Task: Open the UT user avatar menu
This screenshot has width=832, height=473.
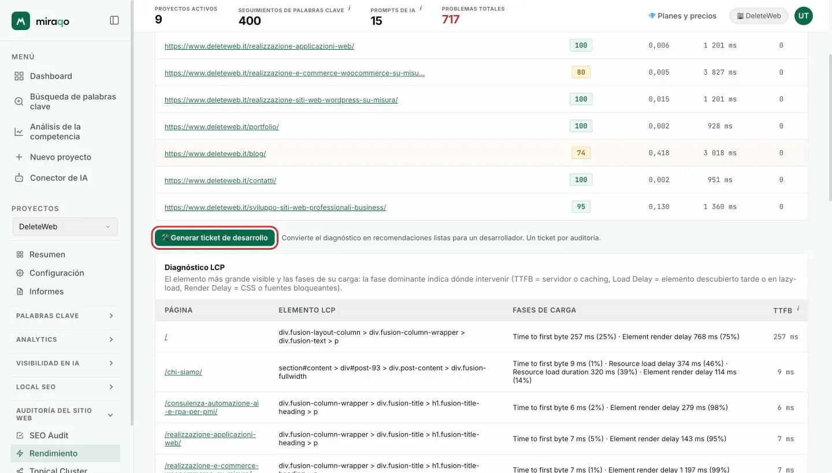Action: coord(804,16)
